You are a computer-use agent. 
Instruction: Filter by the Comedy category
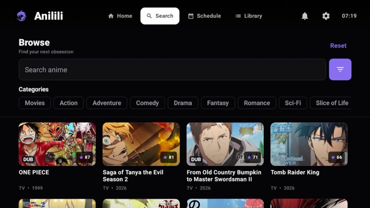pos(147,103)
